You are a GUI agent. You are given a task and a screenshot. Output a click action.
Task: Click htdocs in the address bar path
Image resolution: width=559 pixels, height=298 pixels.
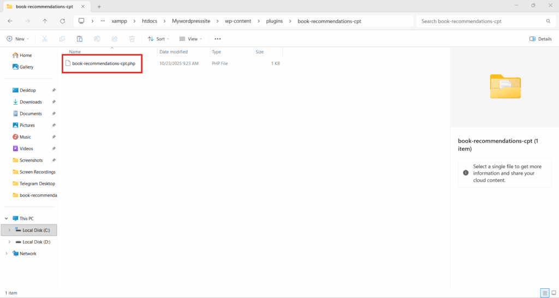pos(150,21)
